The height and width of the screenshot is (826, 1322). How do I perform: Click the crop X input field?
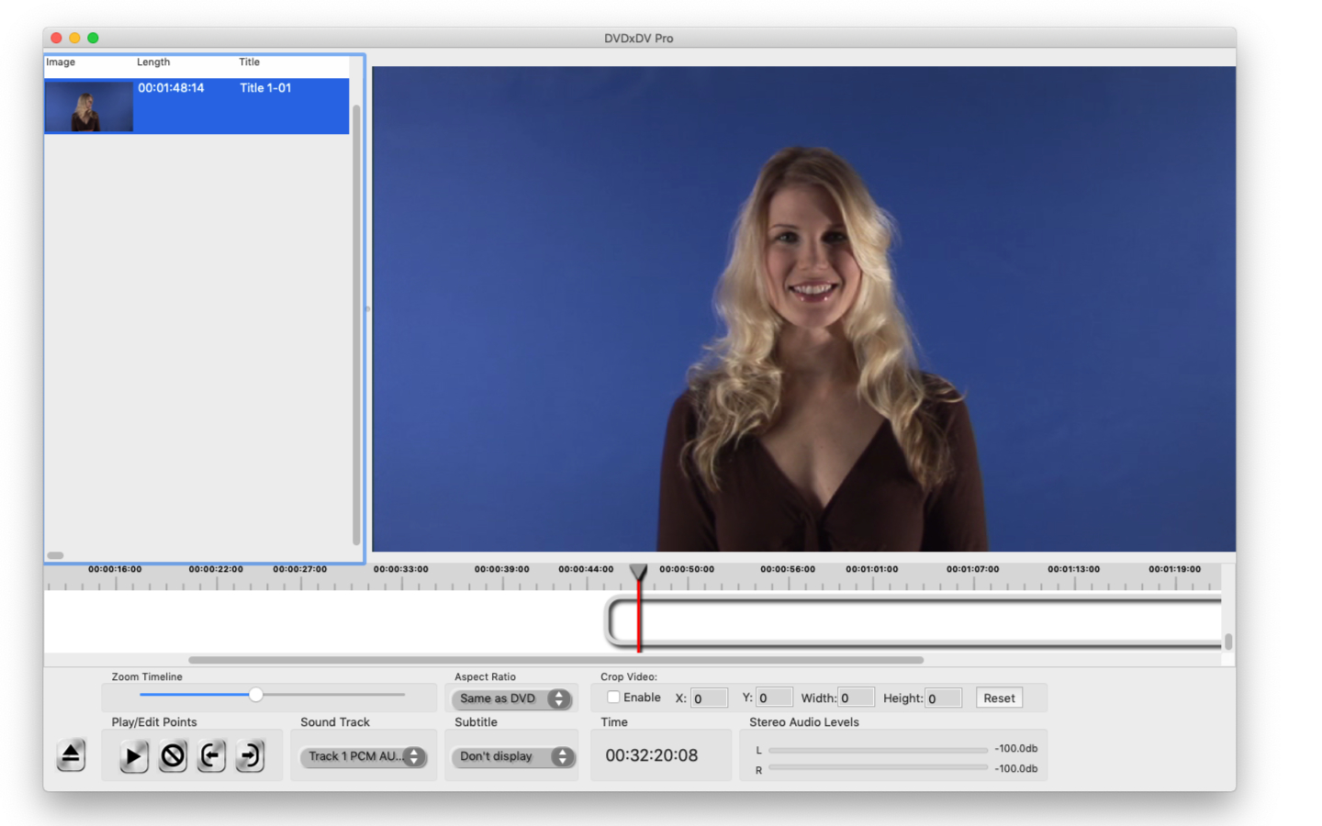pos(709,698)
